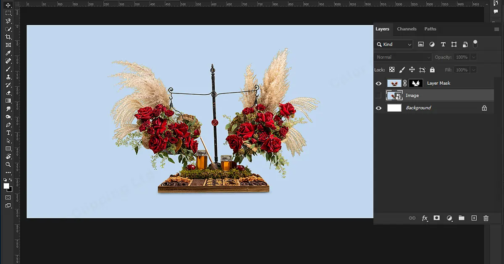This screenshot has height=264, width=504.
Task: Switch to the Channels tab
Action: tap(407, 29)
